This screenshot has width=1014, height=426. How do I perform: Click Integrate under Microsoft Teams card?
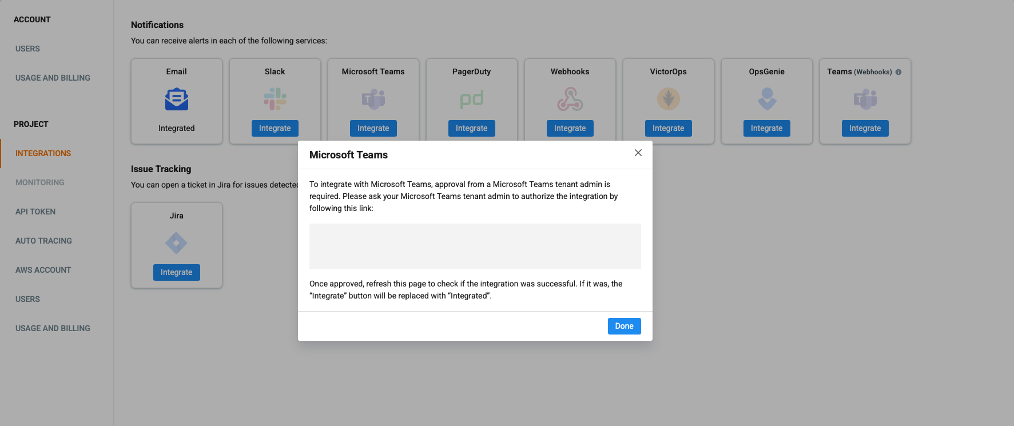click(x=373, y=128)
